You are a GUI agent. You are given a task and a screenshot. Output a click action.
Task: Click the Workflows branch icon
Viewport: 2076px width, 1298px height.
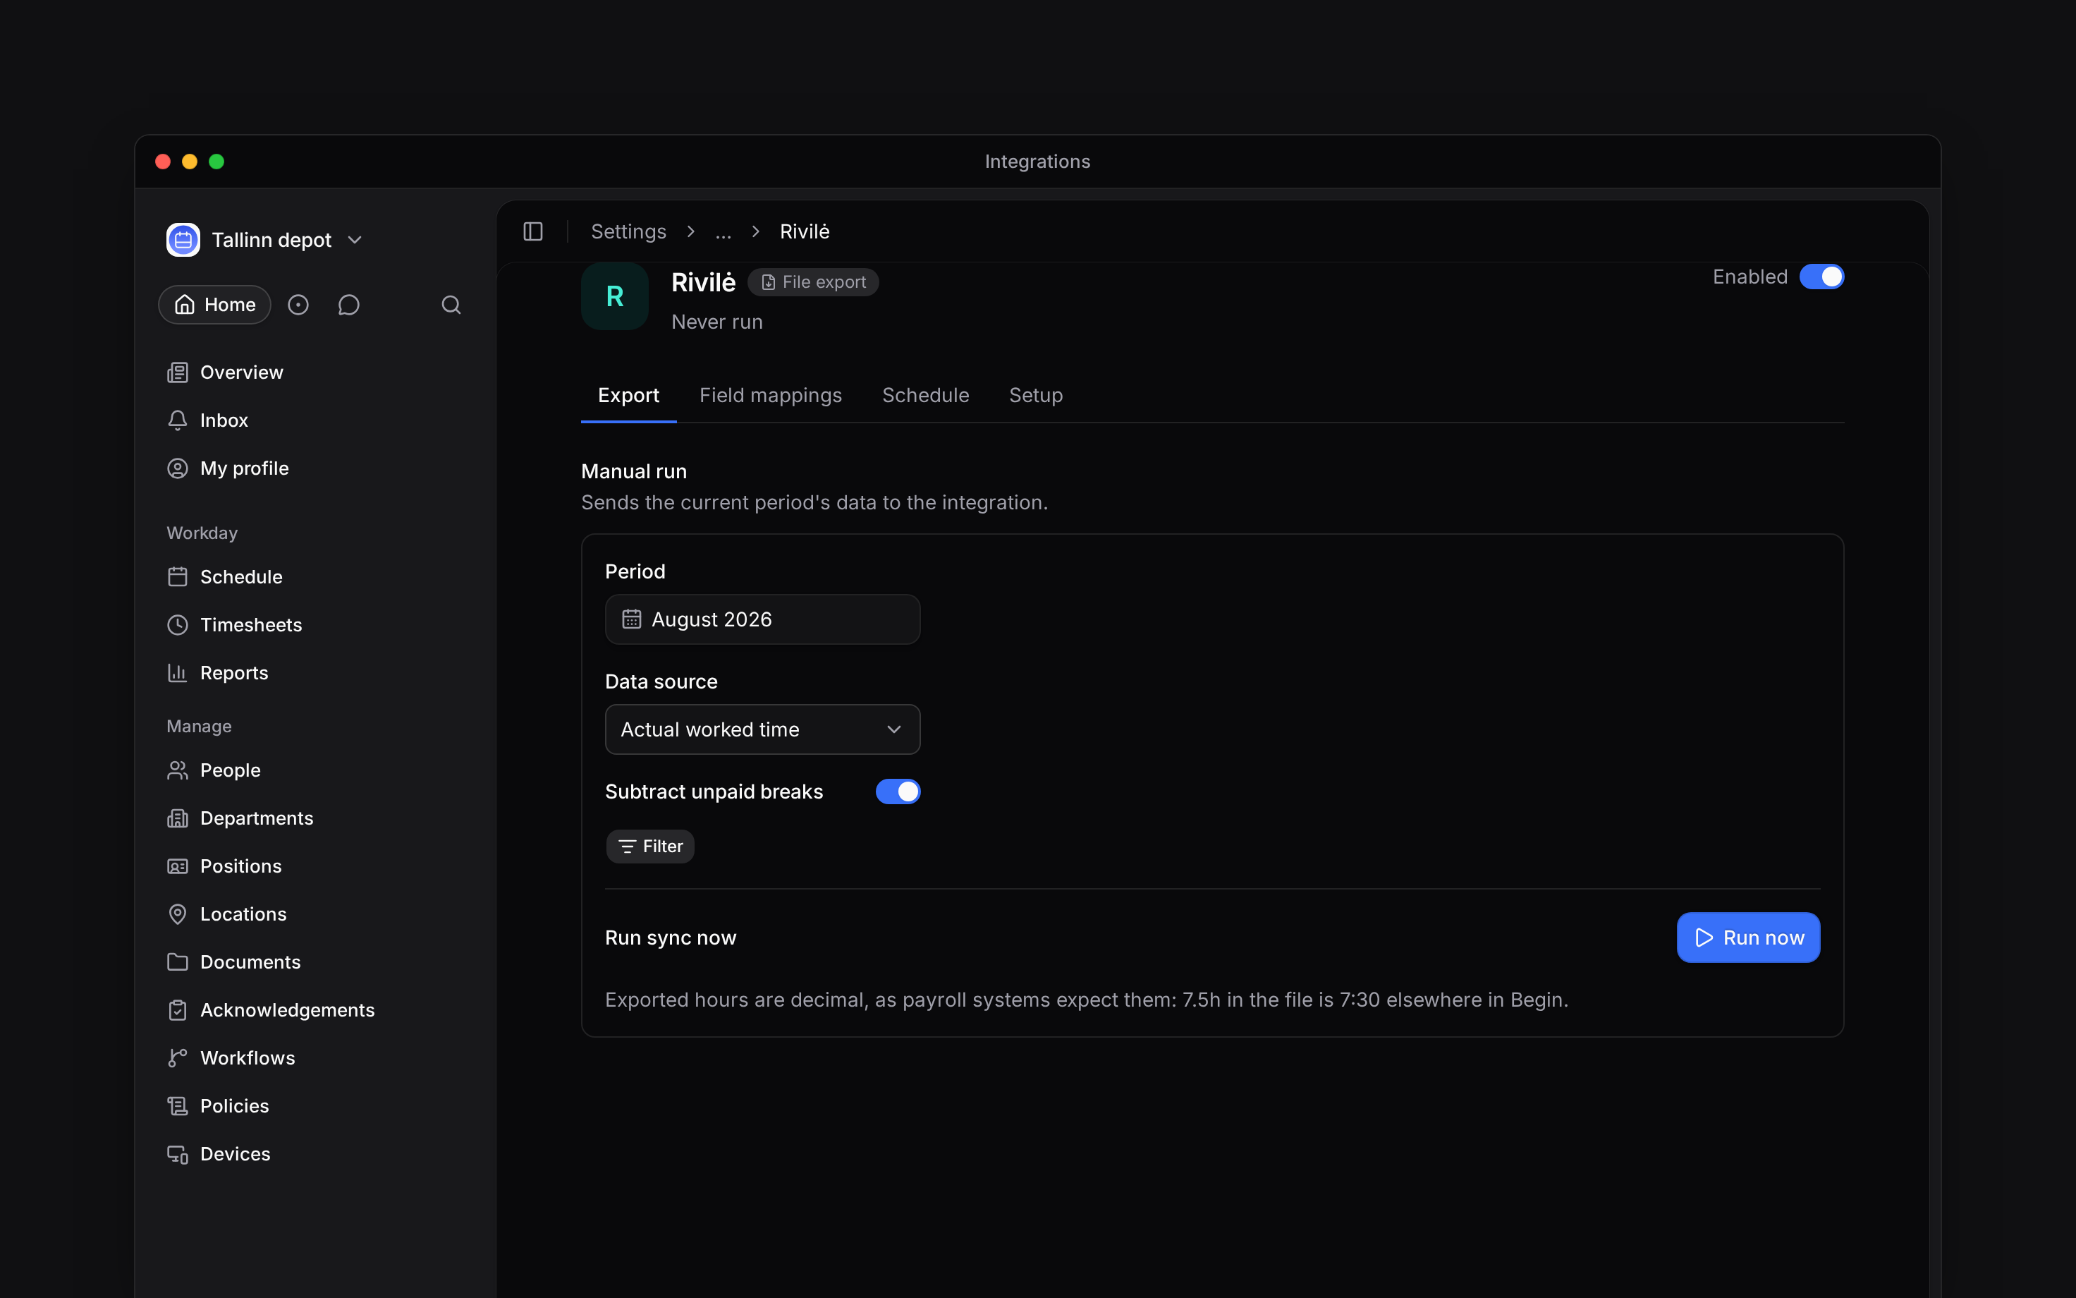coord(178,1058)
